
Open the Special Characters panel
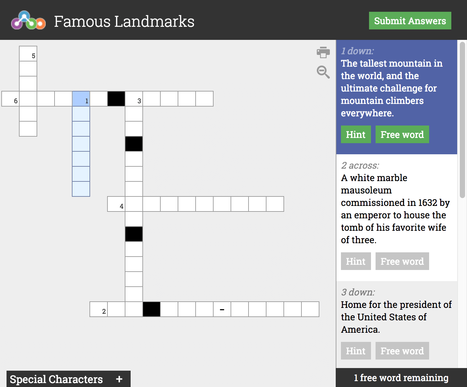pyautogui.click(x=56, y=379)
